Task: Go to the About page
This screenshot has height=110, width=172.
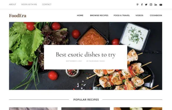Action: coord(13,4)
